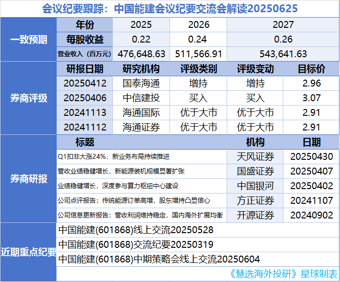Select the 一致预期 section label
The height and width of the screenshot is (282, 340).
coord(29,40)
